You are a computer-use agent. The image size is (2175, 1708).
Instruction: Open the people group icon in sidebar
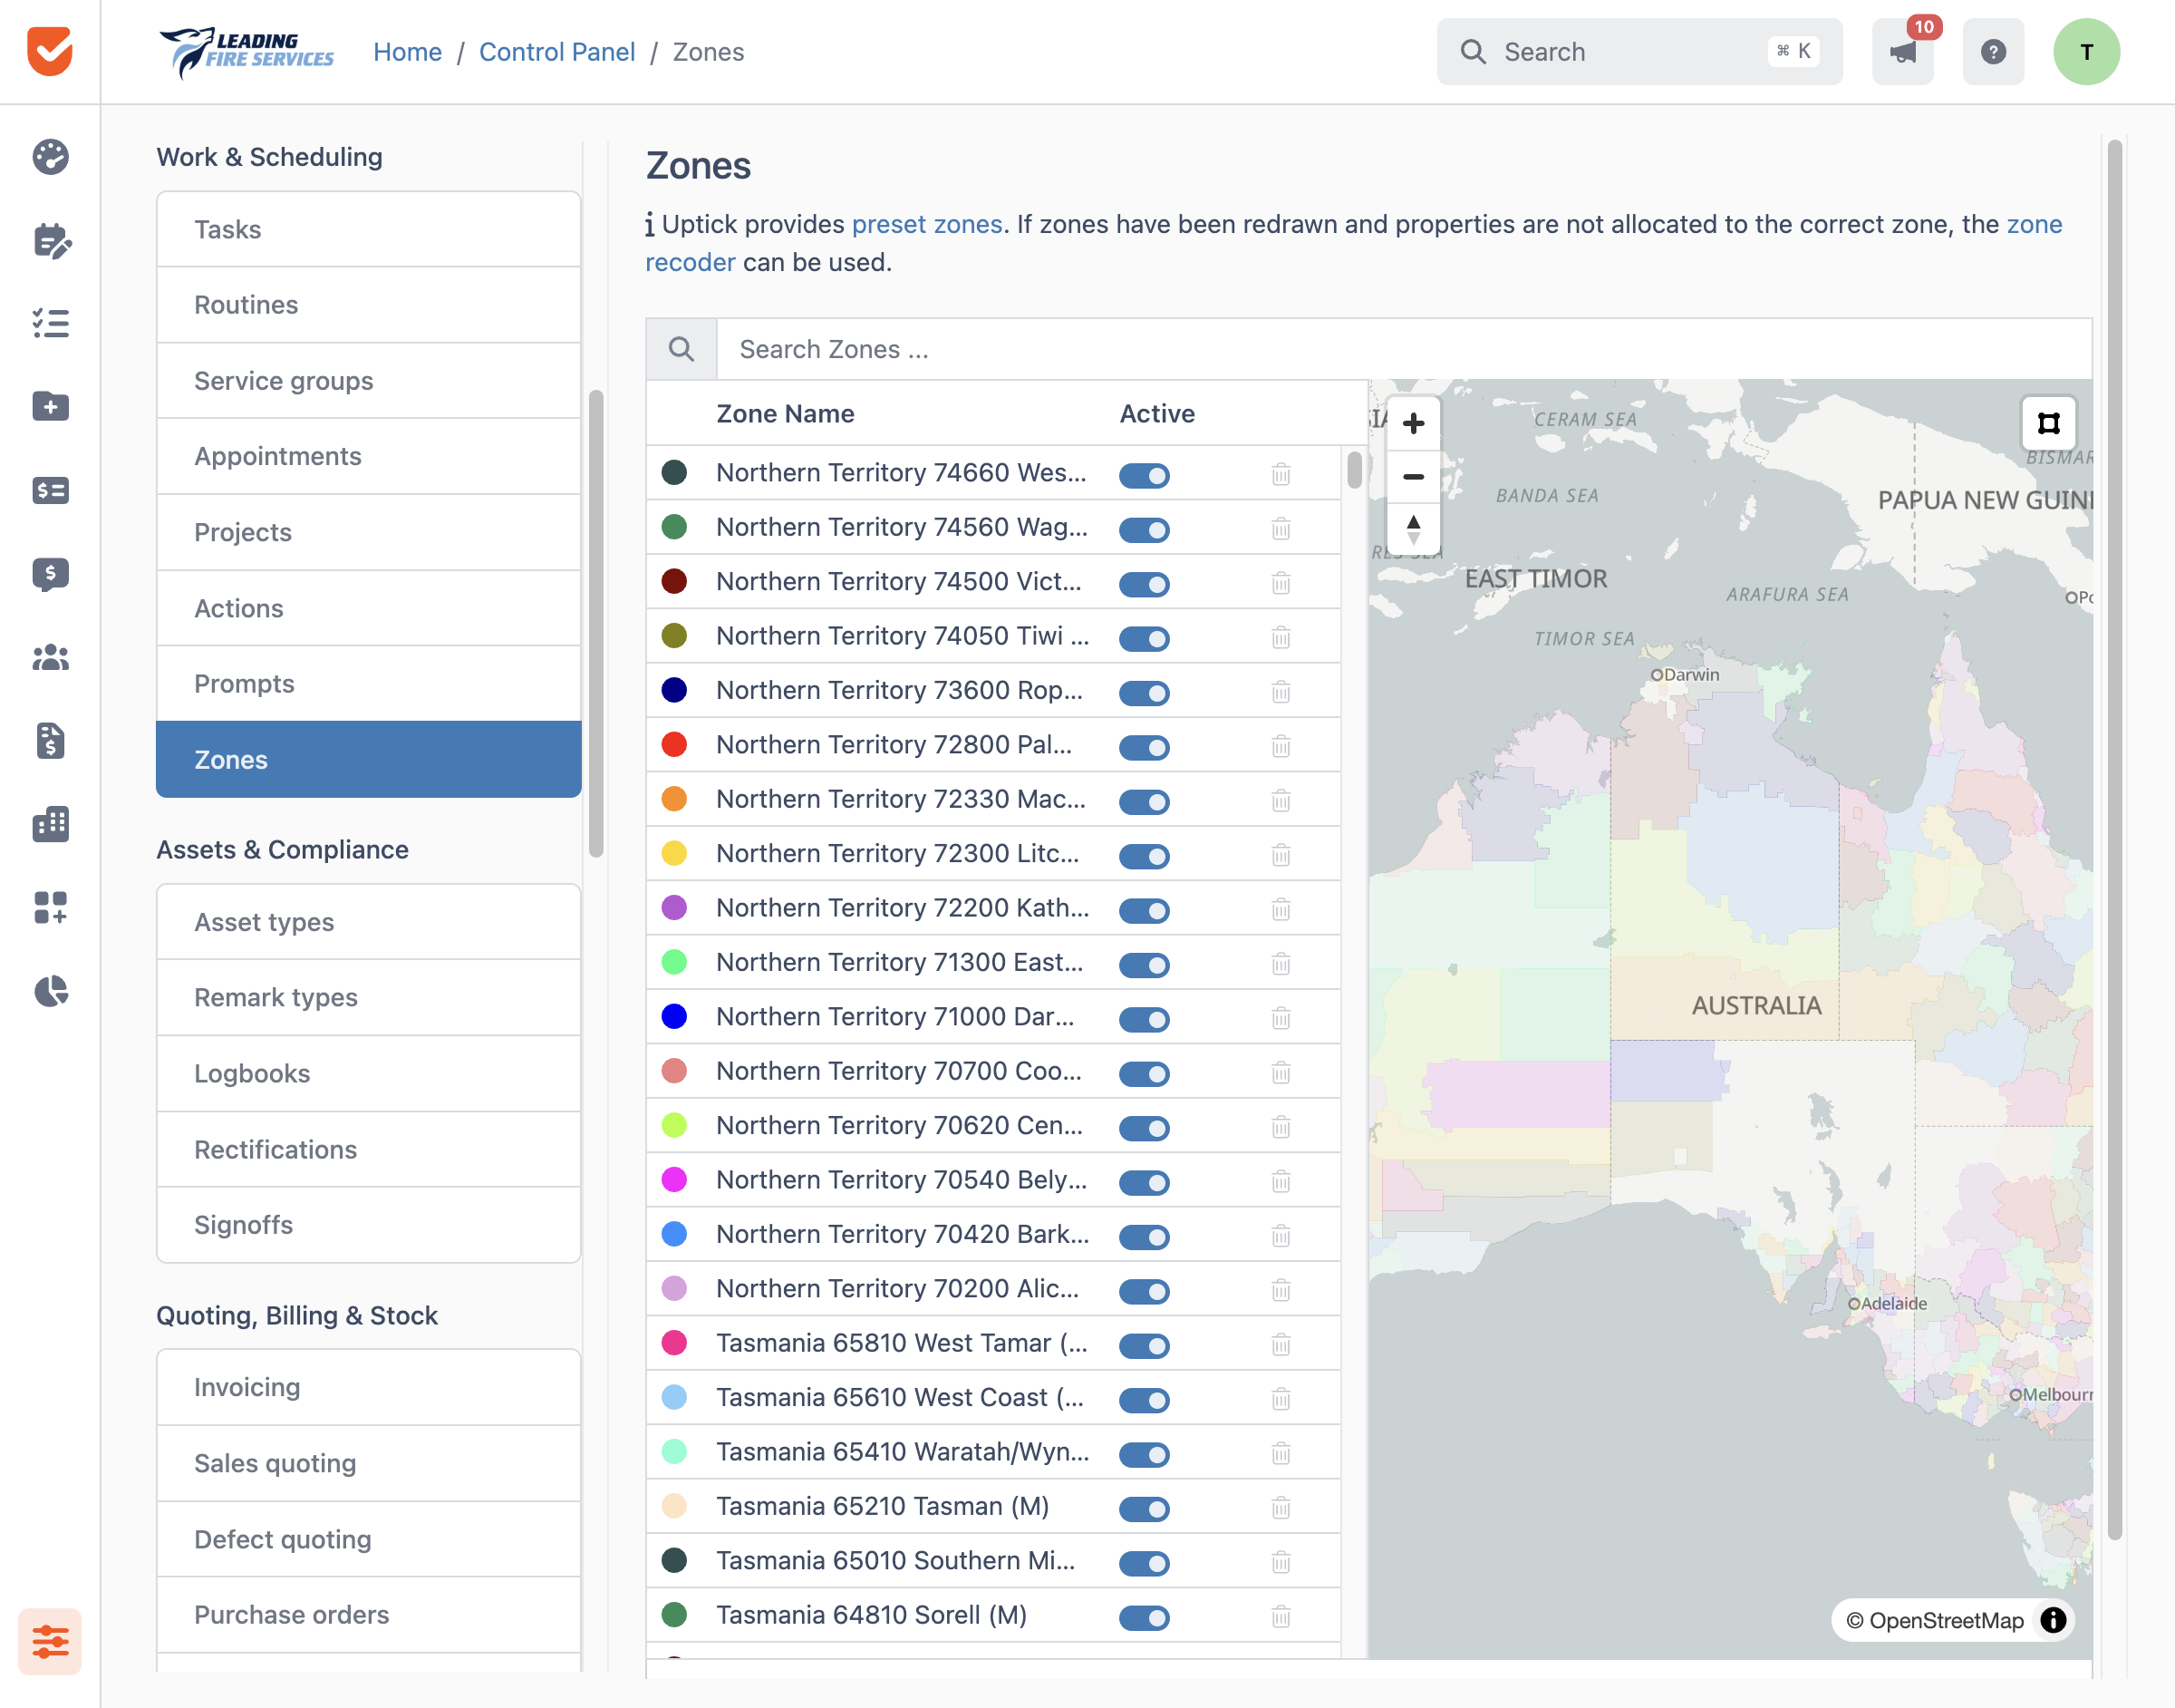(x=50, y=657)
